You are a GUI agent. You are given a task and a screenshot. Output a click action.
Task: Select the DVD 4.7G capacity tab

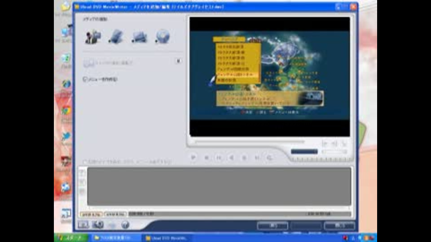[x=91, y=214]
